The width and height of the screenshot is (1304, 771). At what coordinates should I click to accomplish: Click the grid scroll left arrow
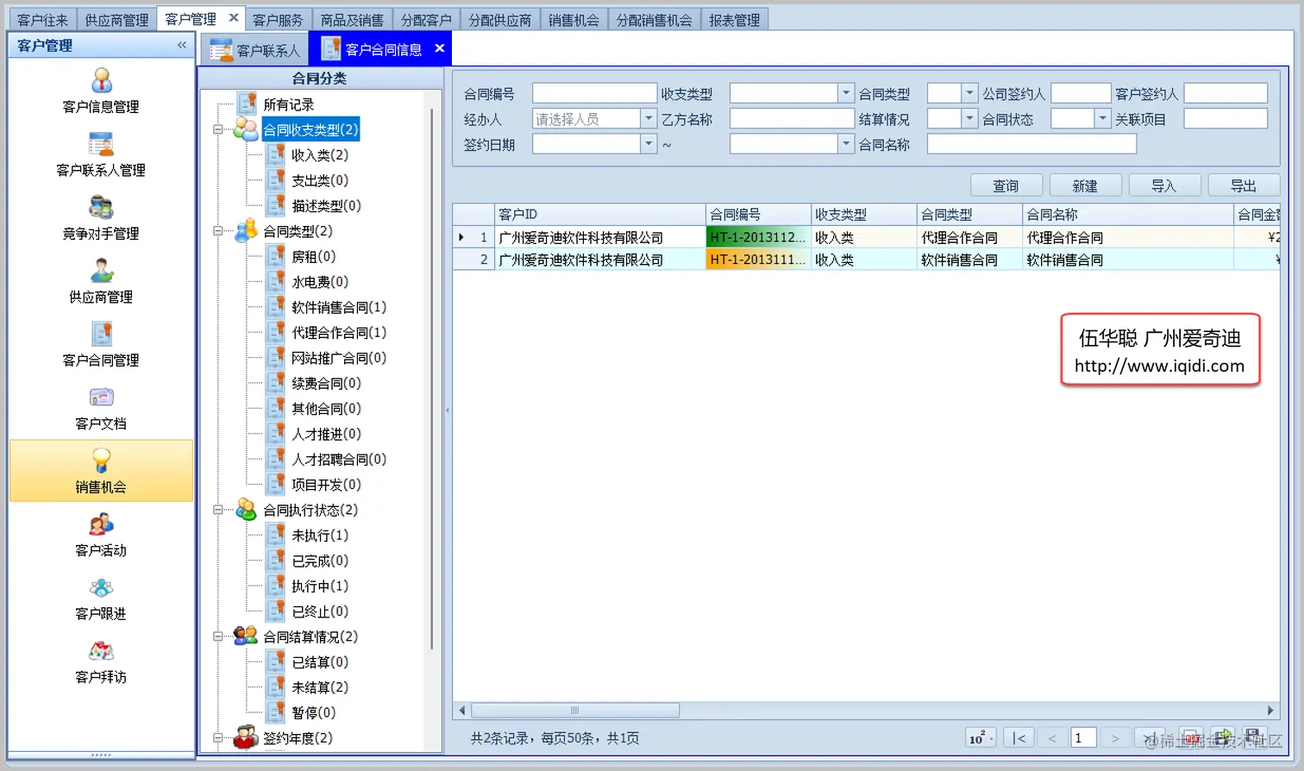tap(462, 711)
